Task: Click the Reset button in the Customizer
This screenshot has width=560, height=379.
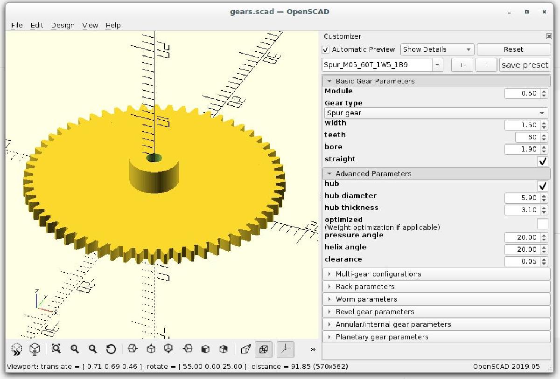Action: click(x=513, y=49)
